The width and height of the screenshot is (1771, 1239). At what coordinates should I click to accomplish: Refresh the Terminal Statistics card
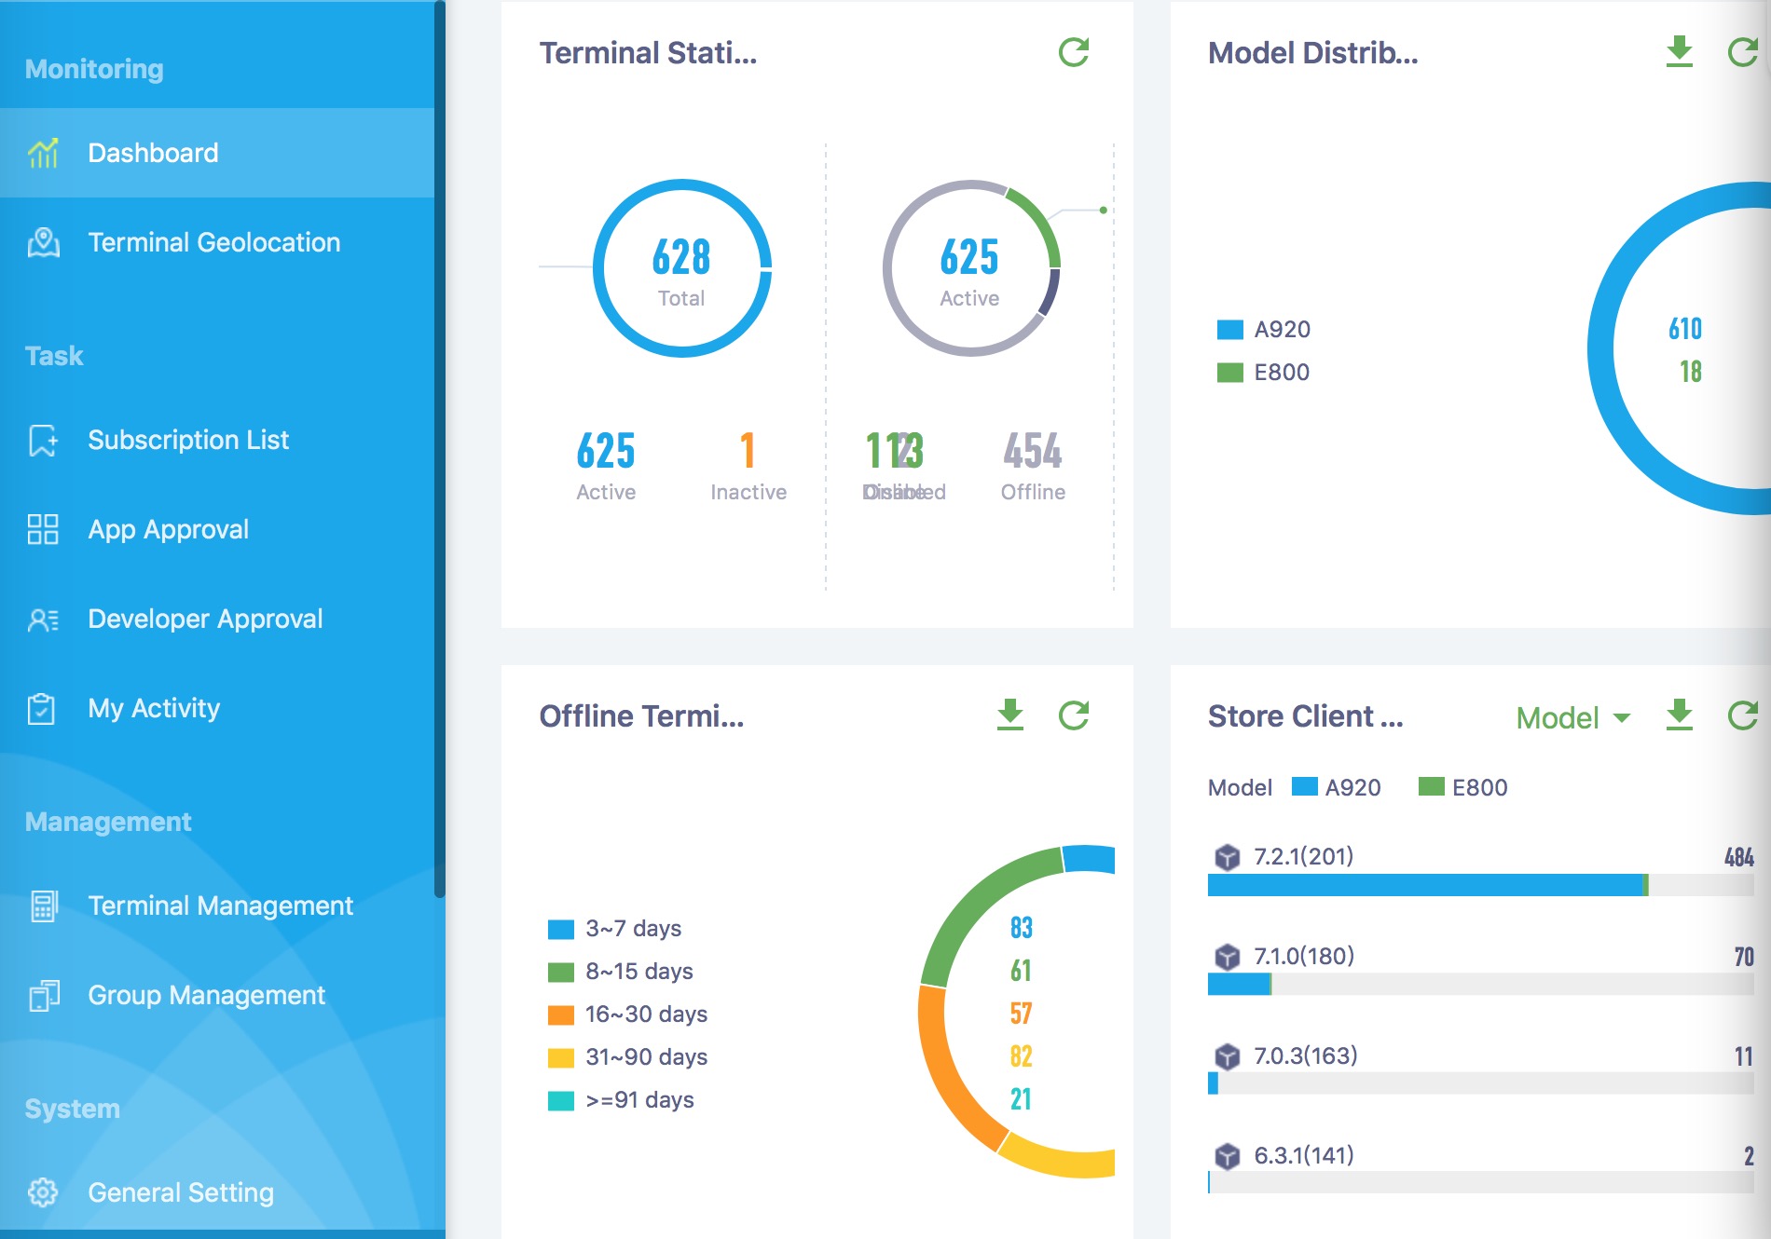1074,52
